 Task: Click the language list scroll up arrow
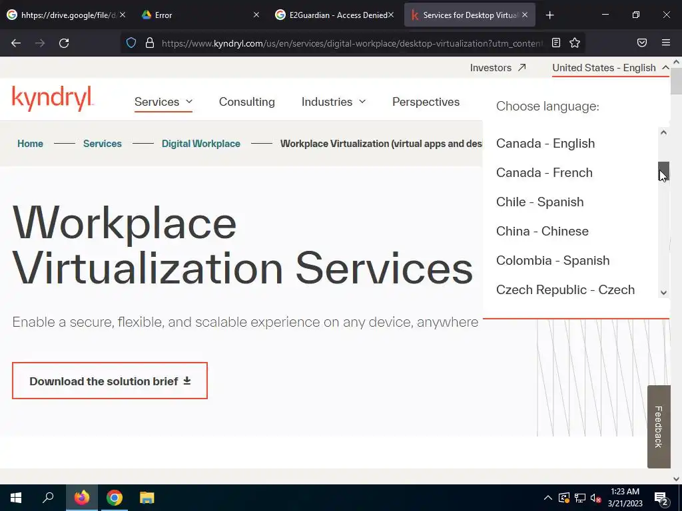pos(663,132)
